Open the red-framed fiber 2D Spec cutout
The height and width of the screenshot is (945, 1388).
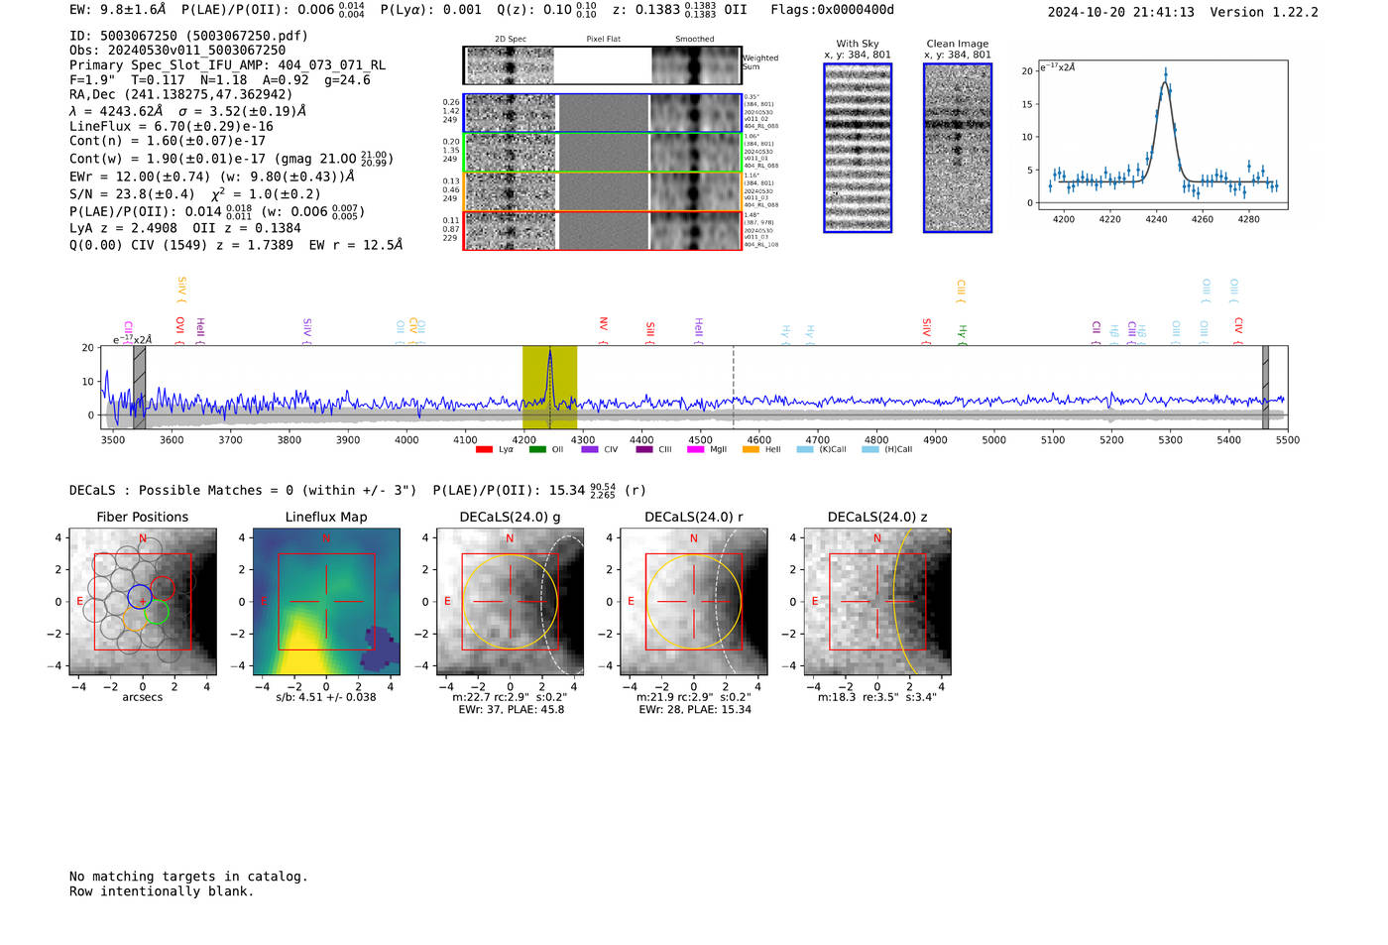[x=510, y=230]
